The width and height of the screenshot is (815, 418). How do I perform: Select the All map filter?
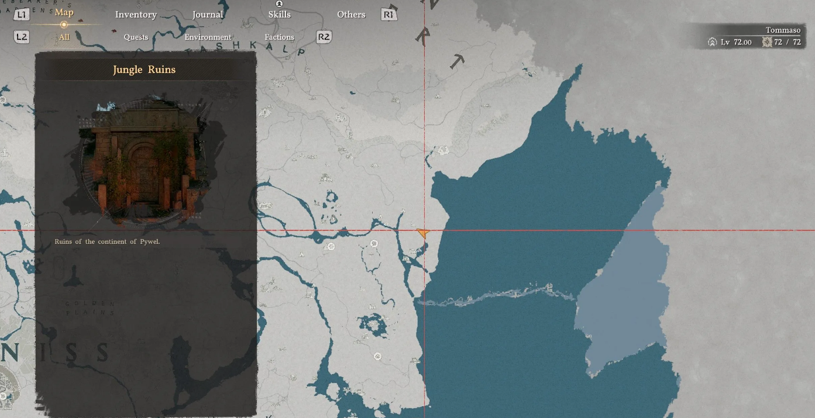pyautogui.click(x=64, y=37)
